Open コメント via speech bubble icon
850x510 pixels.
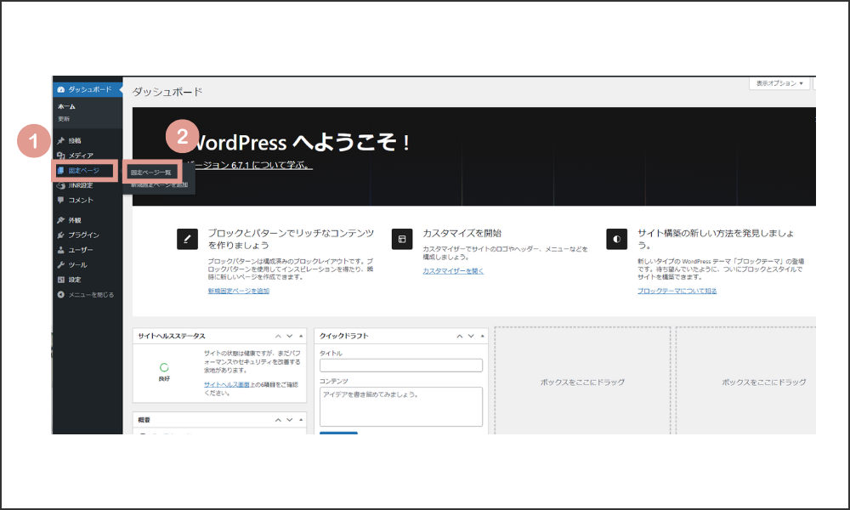tap(60, 200)
